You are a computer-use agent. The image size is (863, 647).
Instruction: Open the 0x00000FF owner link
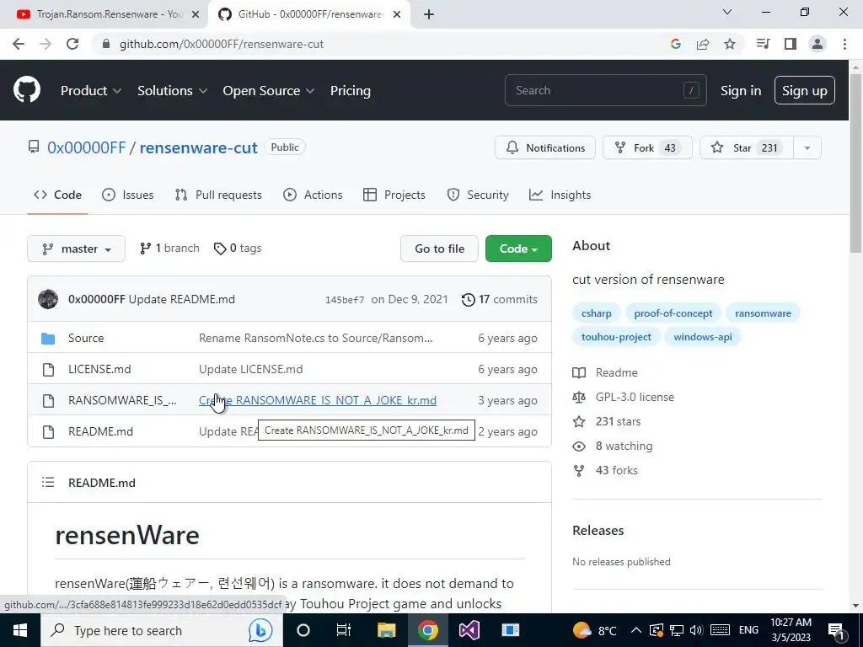coord(87,147)
